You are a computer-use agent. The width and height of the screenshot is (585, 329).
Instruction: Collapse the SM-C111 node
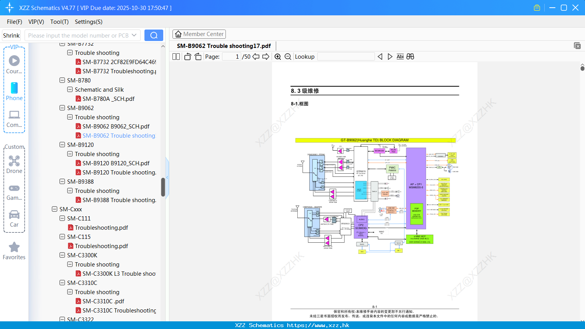point(62,218)
